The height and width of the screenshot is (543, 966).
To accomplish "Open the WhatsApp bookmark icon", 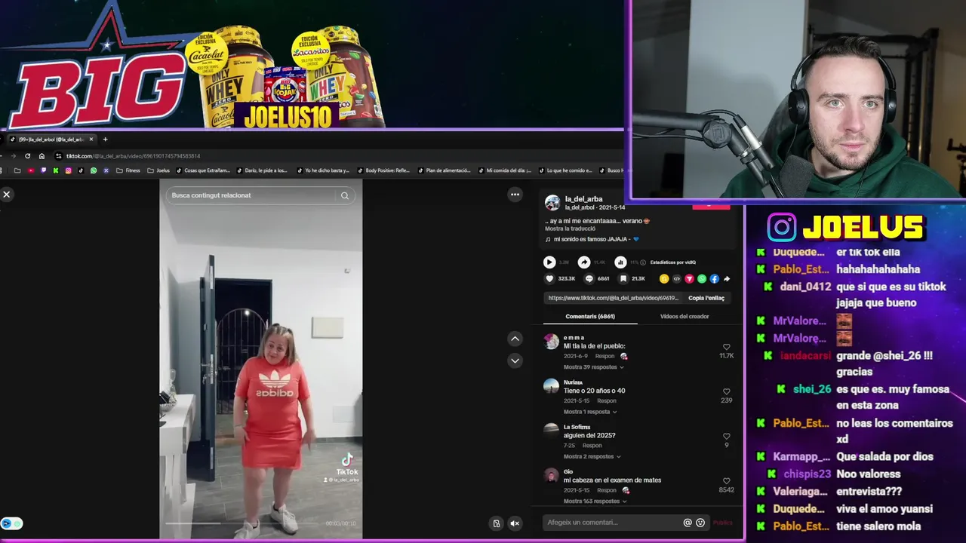I will [x=94, y=170].
